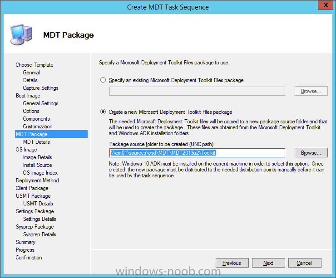Screen dimensions: 336x278
Task: Click the 'MDT Package' page heading
Action: pos(69,35)
